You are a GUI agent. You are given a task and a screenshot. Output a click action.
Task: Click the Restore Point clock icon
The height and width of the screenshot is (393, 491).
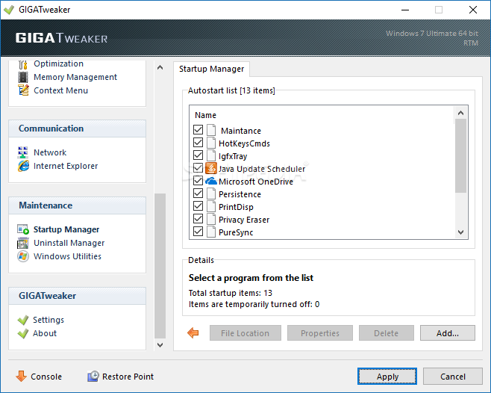[x=93, y=376]
